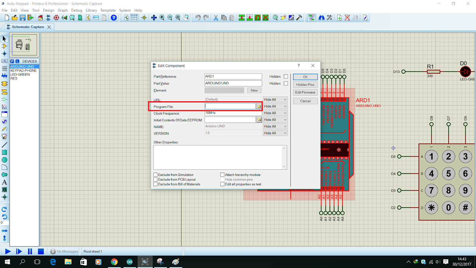Image resolution: width=476 pixels, height=268 pixels.
Task: Click into the Program File field
Action: pos(230,106)
